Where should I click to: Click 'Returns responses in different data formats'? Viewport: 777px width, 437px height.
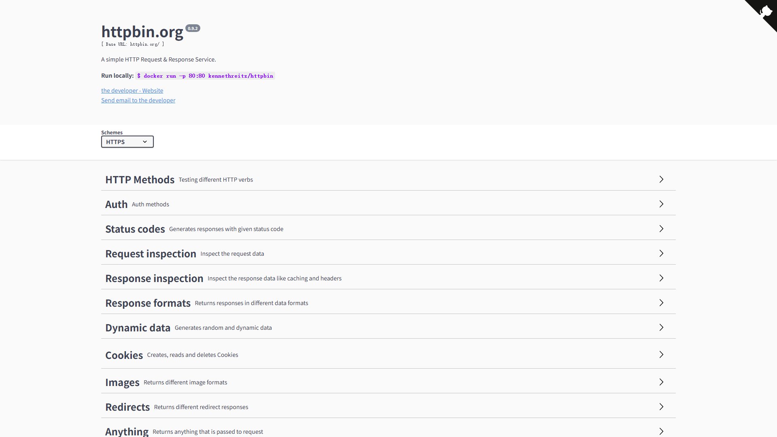point(251,303)
